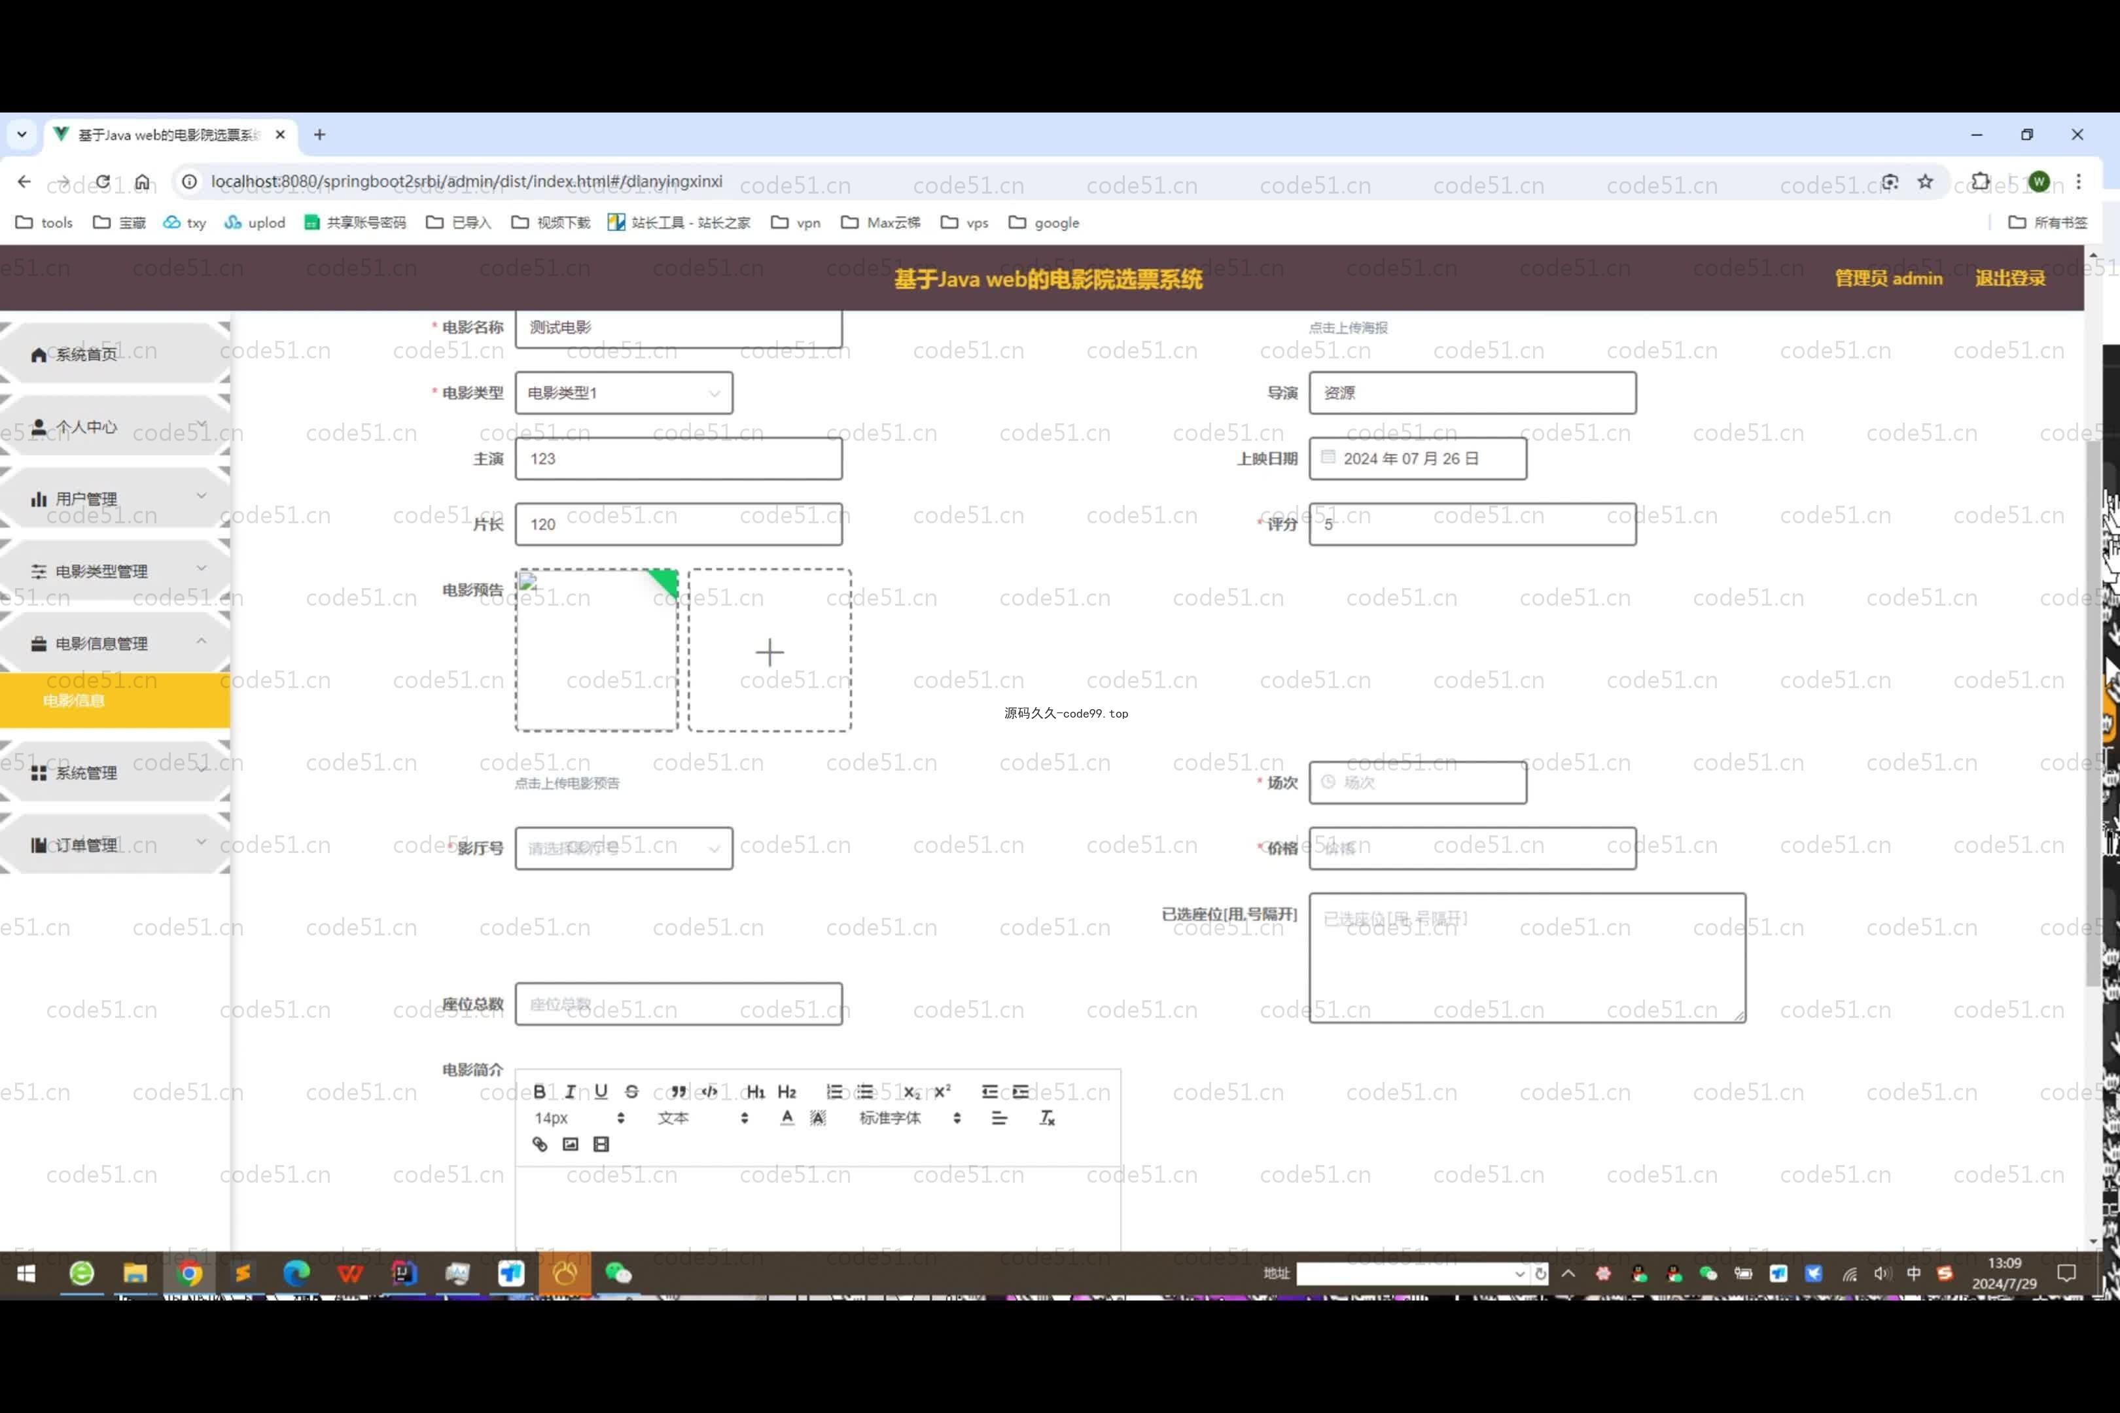Toggle underline formatting in the editor
2120x1413 pixels.
601,1091
